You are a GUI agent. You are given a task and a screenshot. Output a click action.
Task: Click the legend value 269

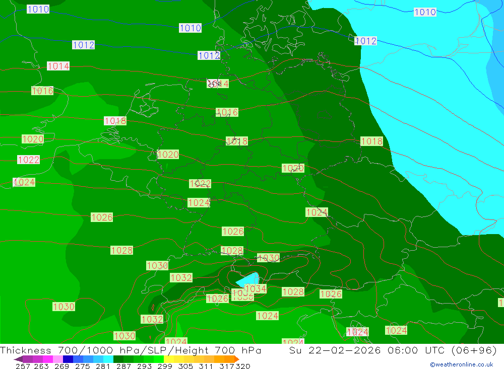(x=61, y=366)
